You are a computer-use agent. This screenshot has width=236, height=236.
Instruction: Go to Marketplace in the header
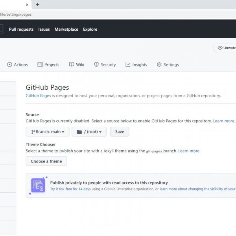coord(66,29)
